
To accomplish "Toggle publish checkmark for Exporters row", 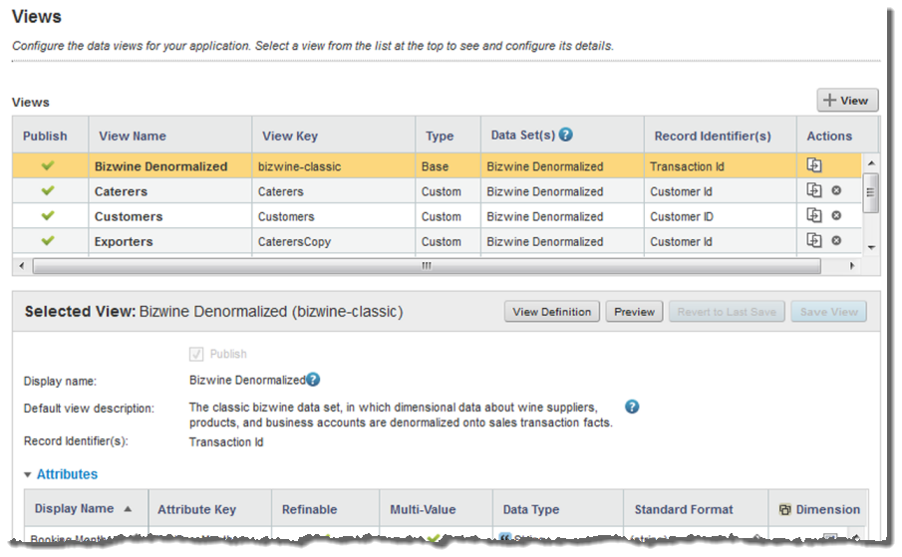I will 47,241.
